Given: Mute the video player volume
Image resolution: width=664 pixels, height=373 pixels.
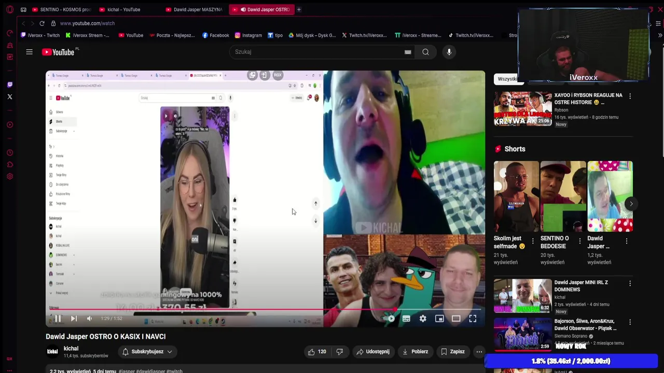Looking at the screenshot, I should tap(89, 319).
